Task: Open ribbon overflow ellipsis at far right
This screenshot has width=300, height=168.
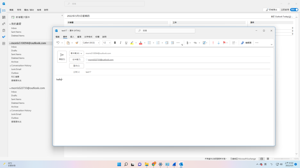Action: pos(257,43)
